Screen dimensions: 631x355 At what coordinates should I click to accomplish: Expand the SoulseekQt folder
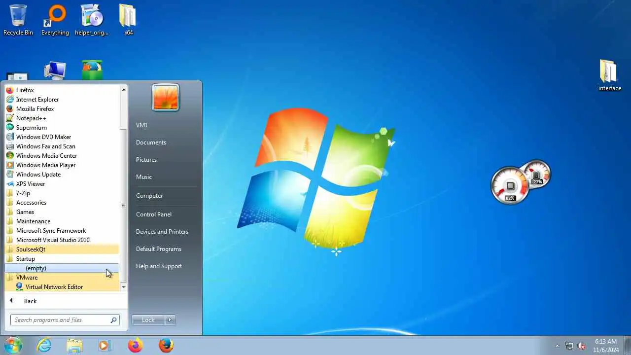(62, 249)
